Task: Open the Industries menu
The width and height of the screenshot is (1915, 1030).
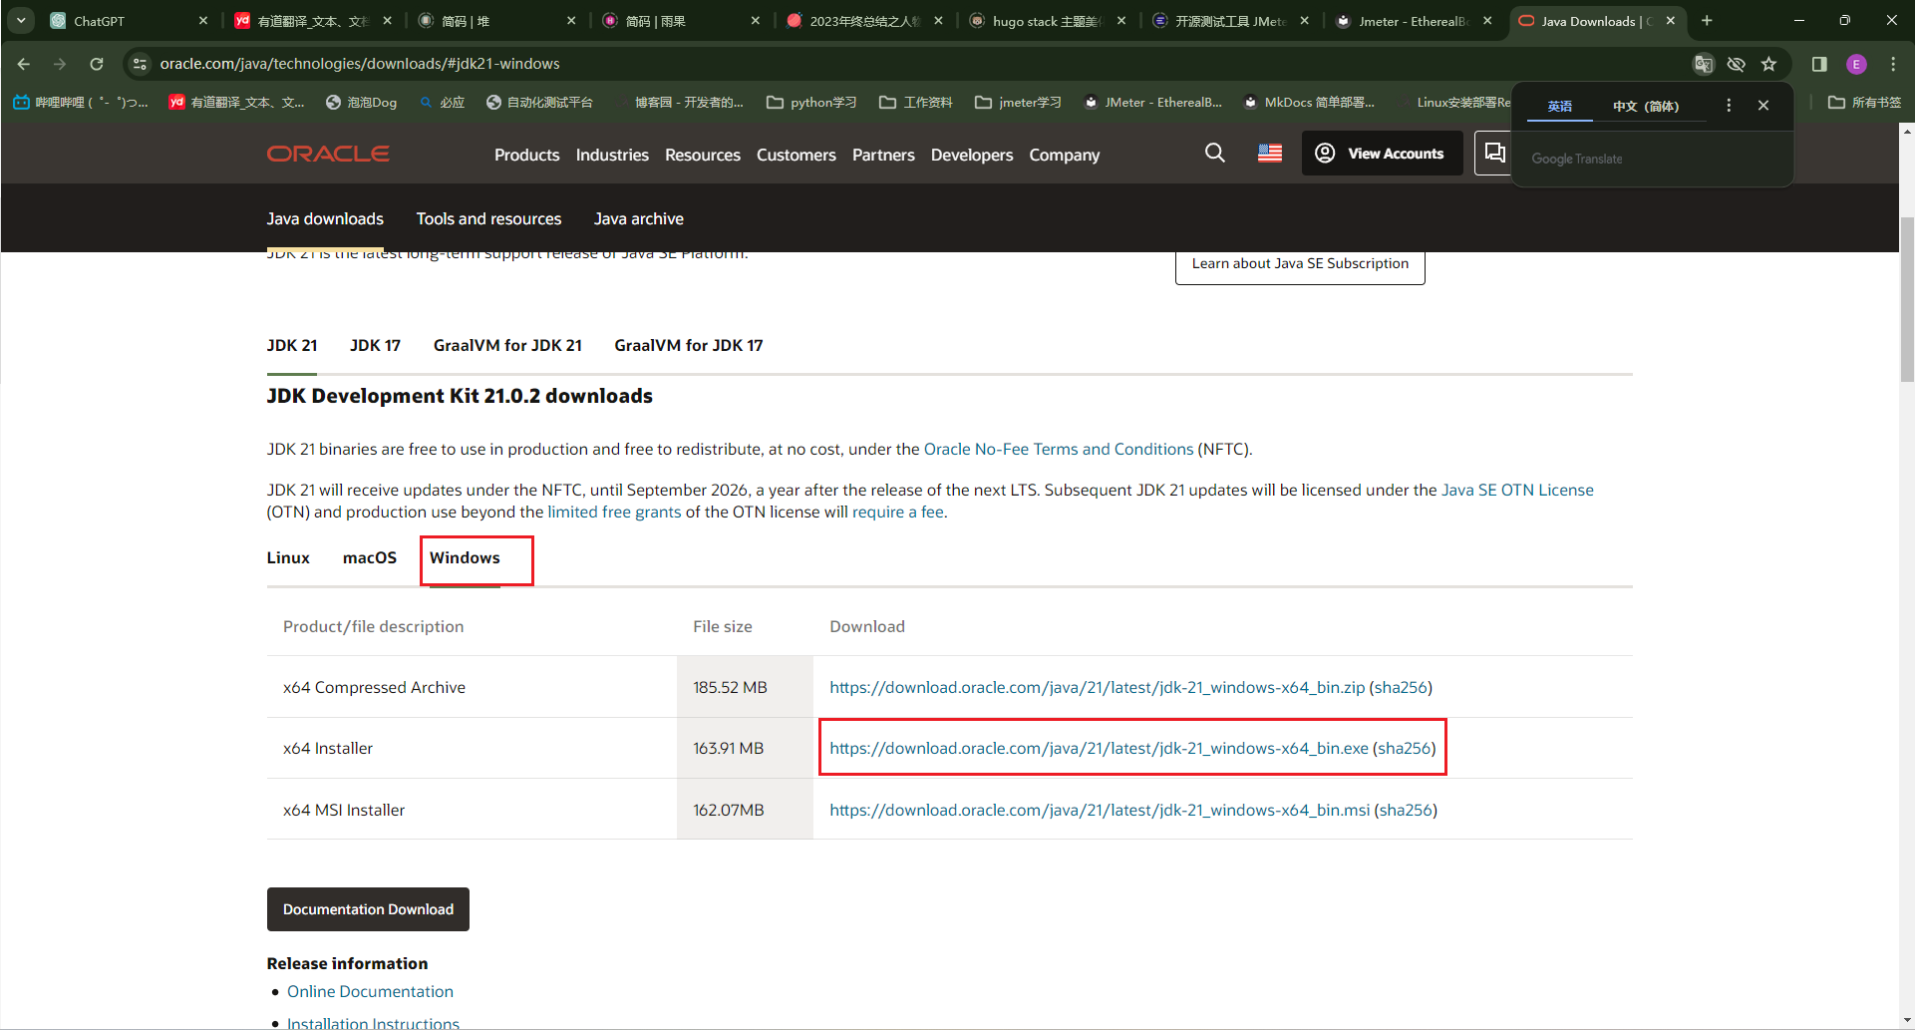Action: coord(612,155)
